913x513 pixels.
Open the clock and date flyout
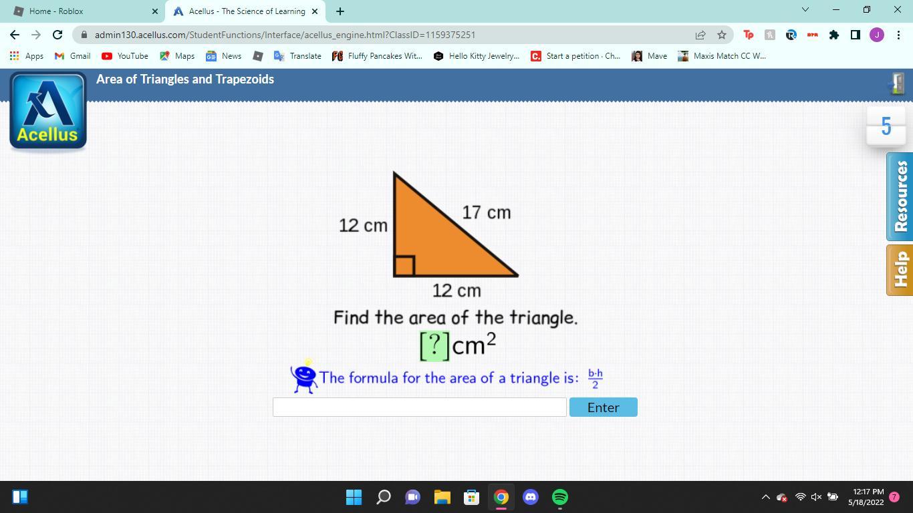point(866,497)
